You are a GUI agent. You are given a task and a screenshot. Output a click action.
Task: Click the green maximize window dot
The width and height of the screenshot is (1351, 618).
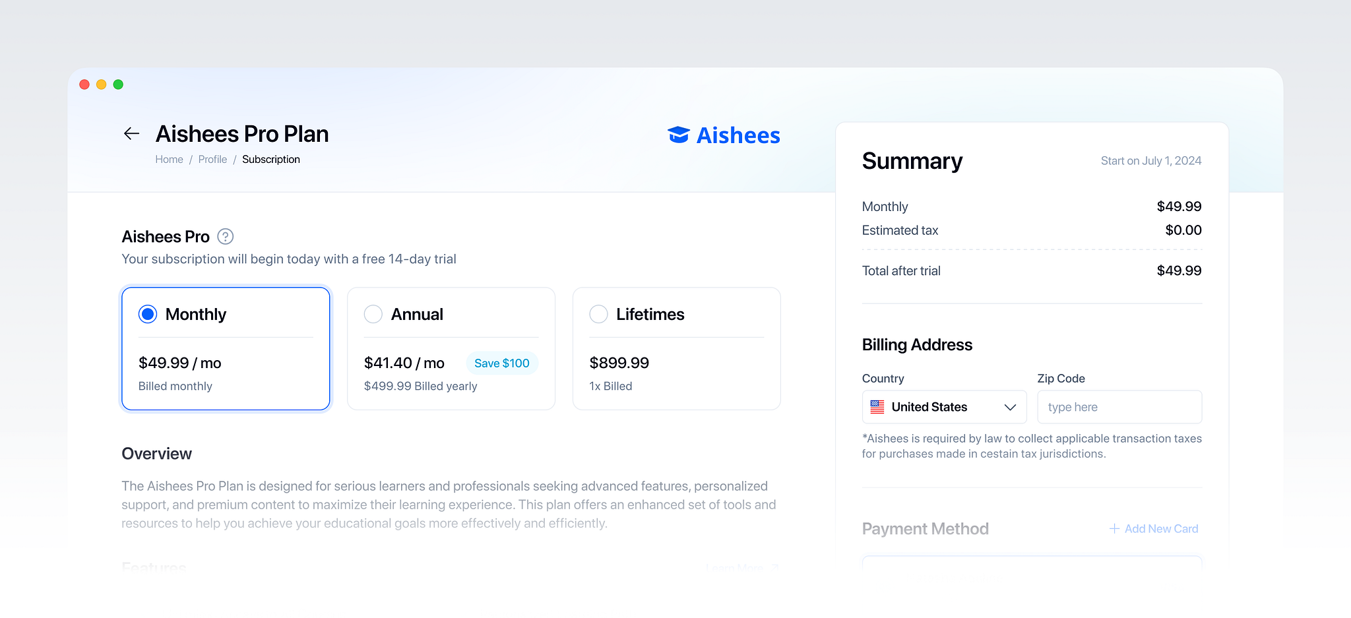[118, 84]
